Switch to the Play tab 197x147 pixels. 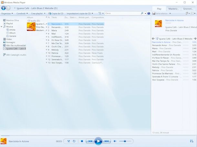tap(159, 9)
